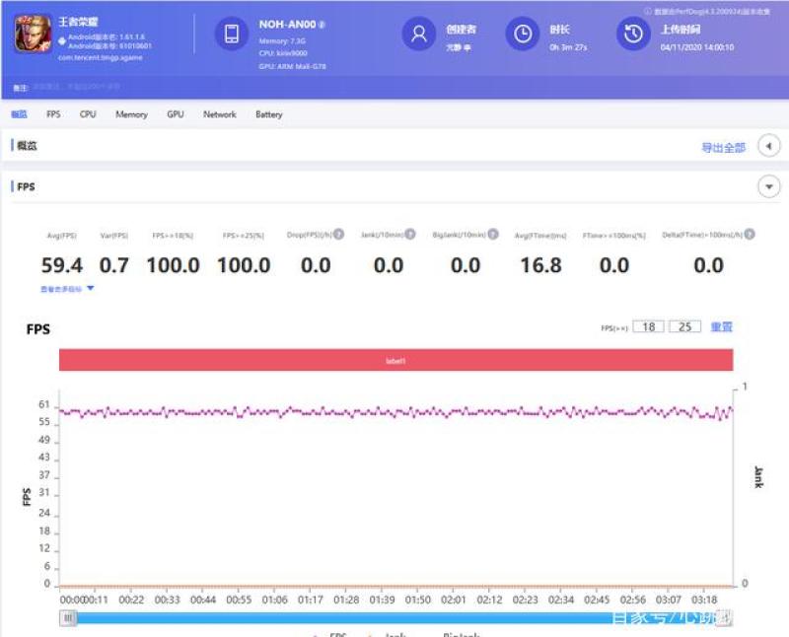Click help icon beside NOH-AN00 device name

pyautogui.click(x=323, y=24)
